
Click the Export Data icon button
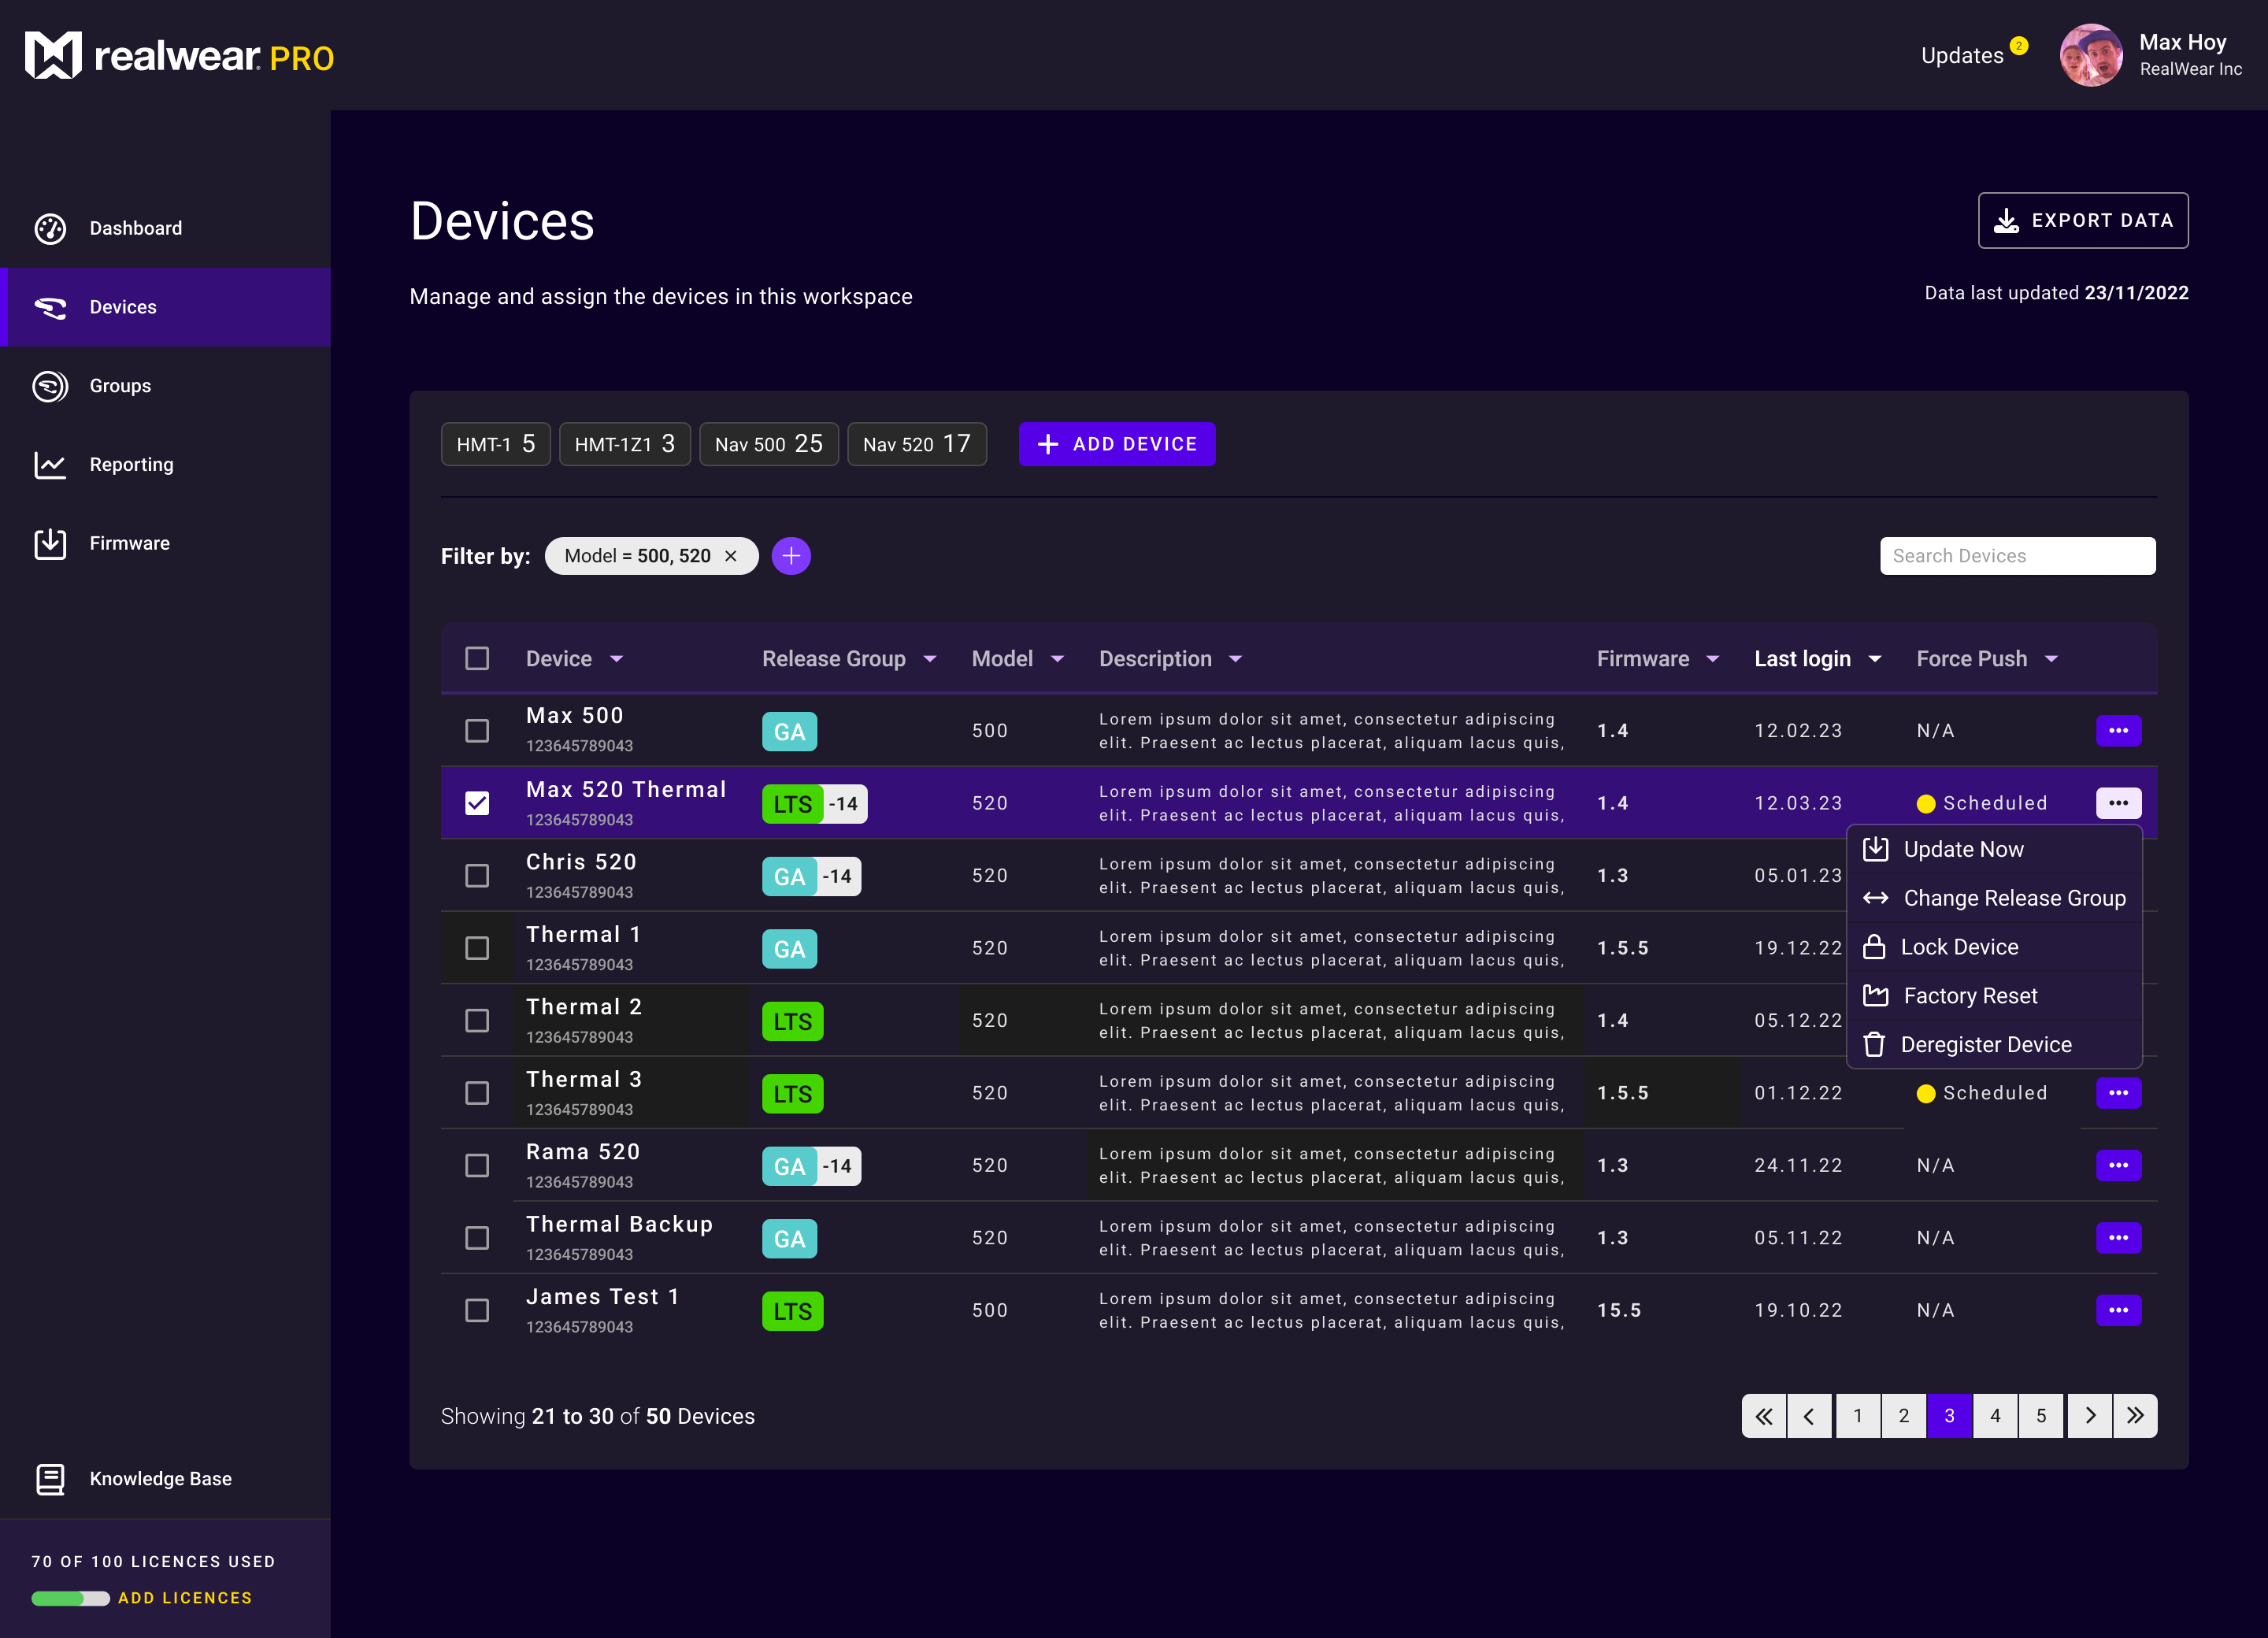(x=2007, y=220)
